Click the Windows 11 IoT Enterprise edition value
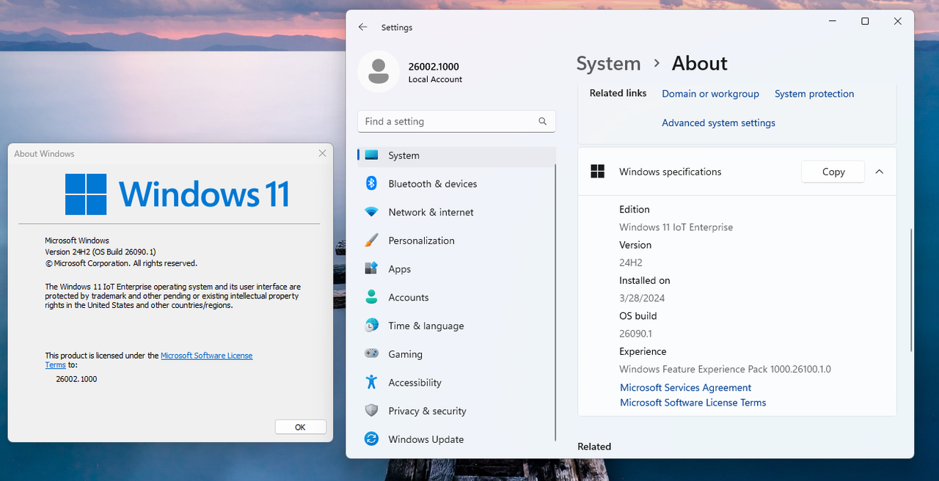 coord(676,227)
